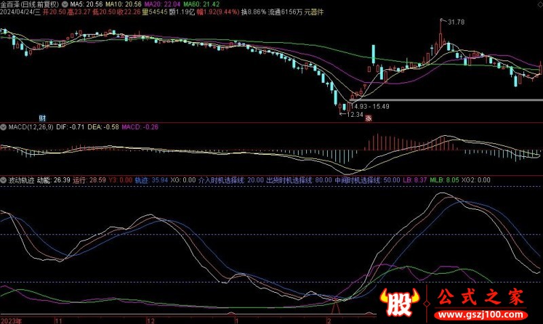Click the white horizontal gap support line
This screenshot has height=324, width=543.
click(x=446, y=101)
